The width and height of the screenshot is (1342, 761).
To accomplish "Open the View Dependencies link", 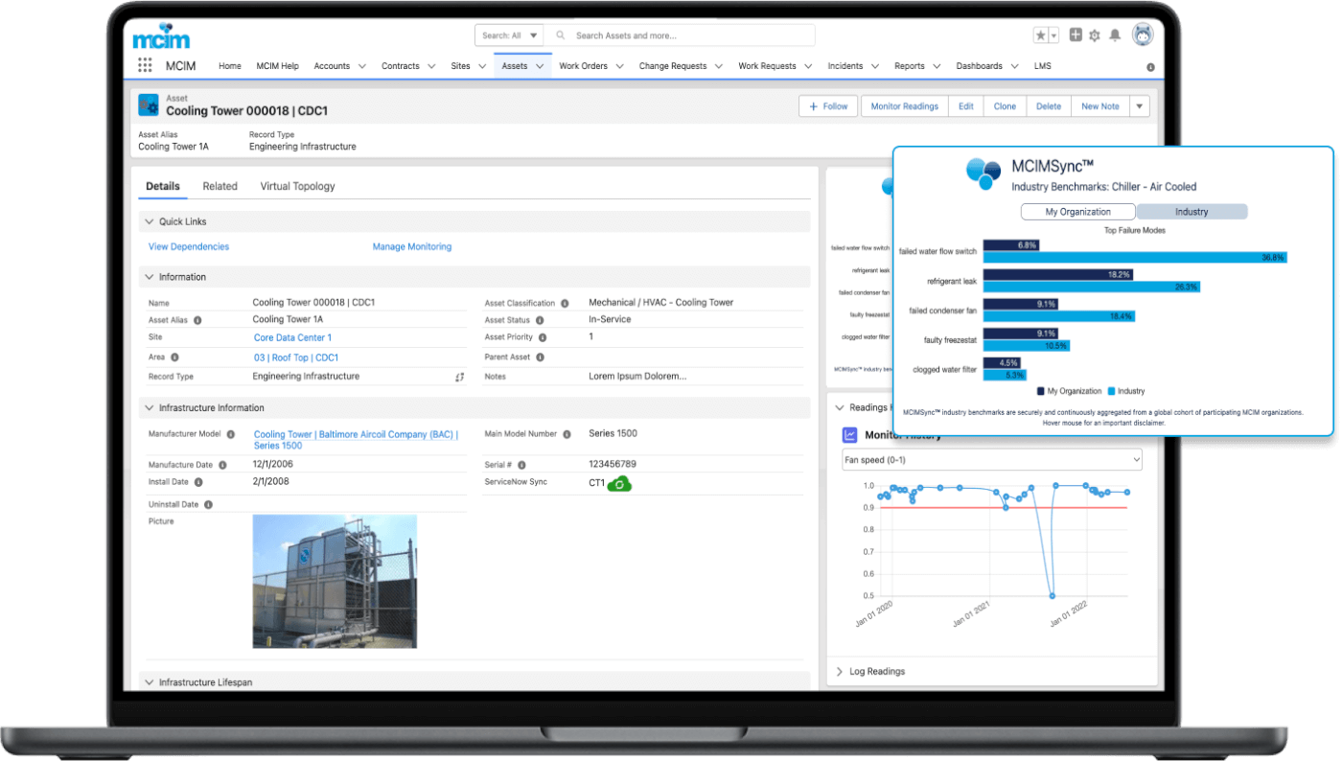I will tap(189, 246).
